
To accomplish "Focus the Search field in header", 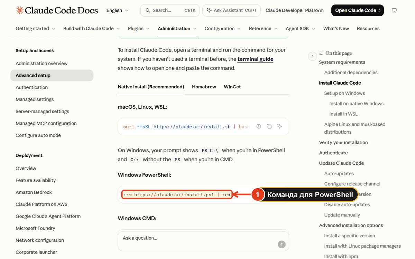I will coord(170,10).
